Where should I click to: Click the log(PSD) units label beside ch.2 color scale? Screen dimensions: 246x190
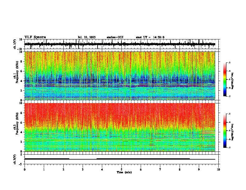(x=233, y=132)
